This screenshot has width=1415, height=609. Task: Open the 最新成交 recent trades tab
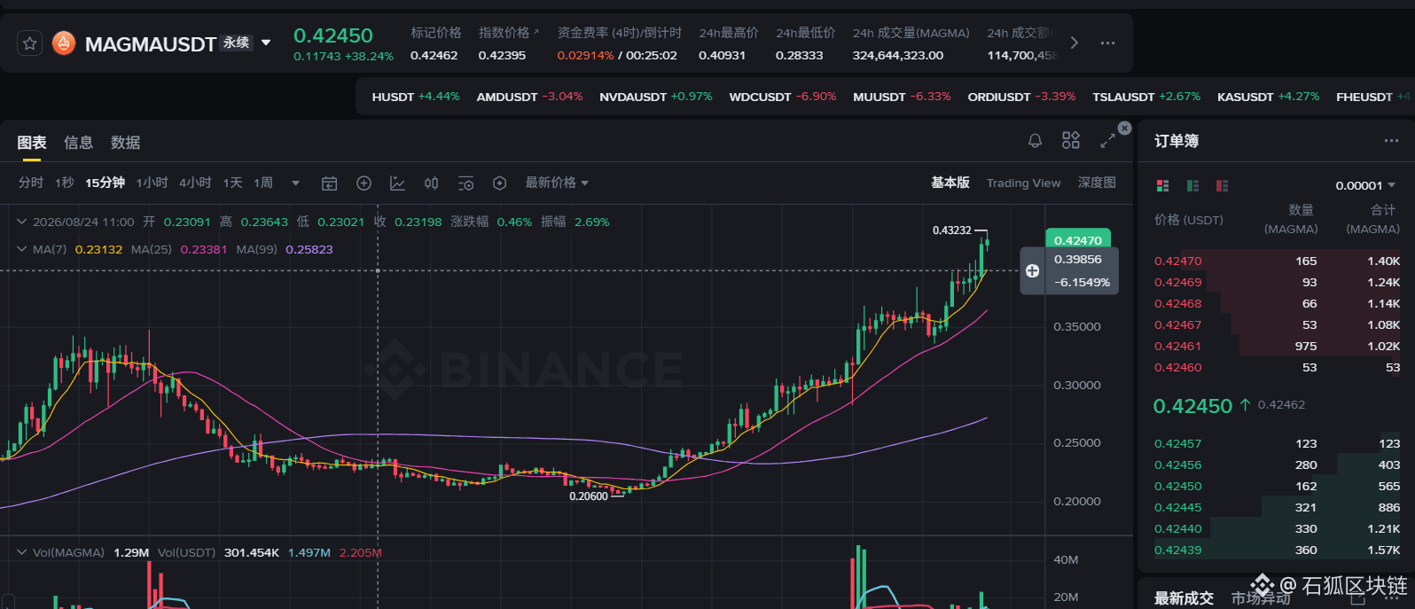1184,598
